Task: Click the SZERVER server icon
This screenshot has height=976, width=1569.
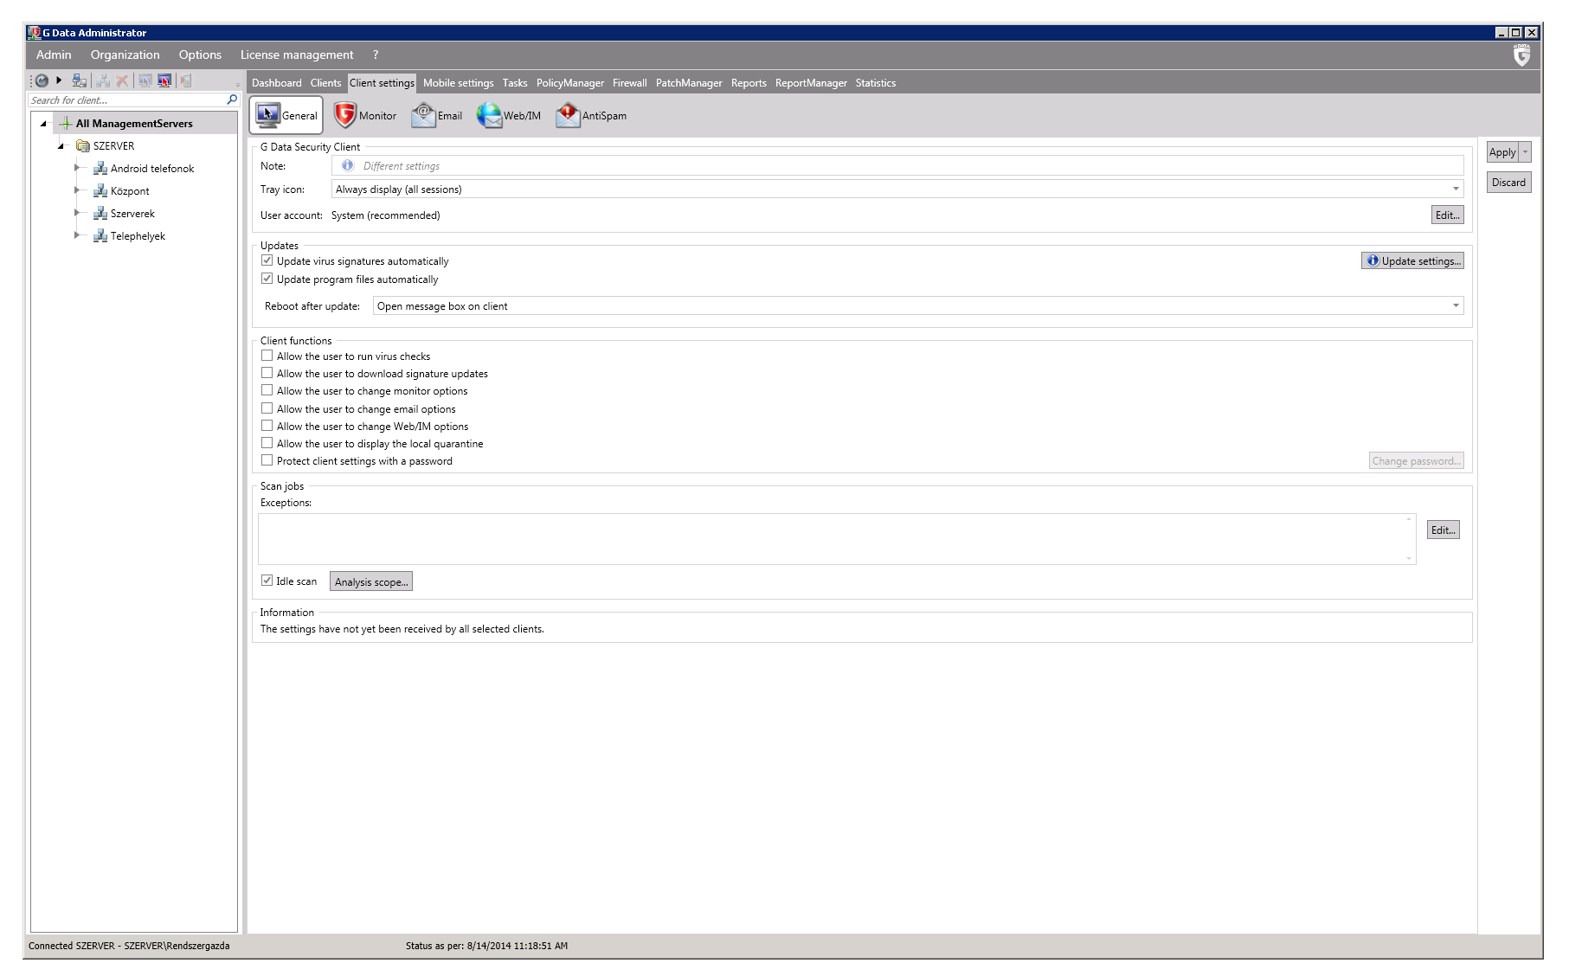Action: pyautogui.click(x=83, y=146)
